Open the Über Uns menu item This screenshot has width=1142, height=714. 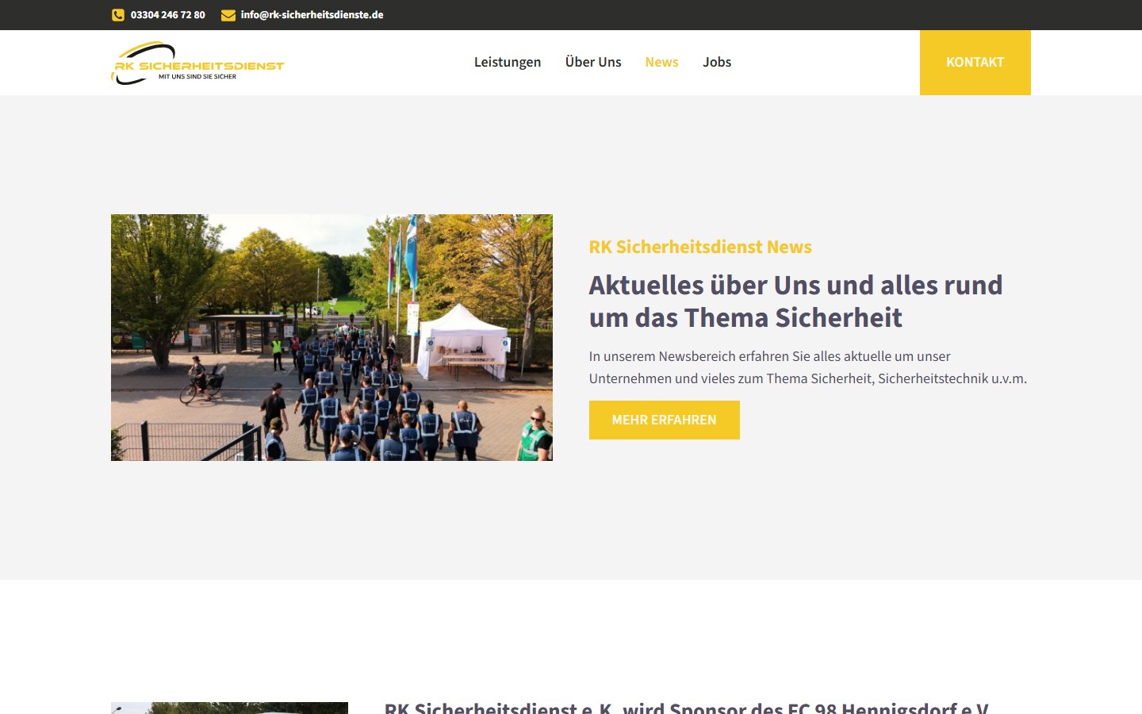[593, 62]
